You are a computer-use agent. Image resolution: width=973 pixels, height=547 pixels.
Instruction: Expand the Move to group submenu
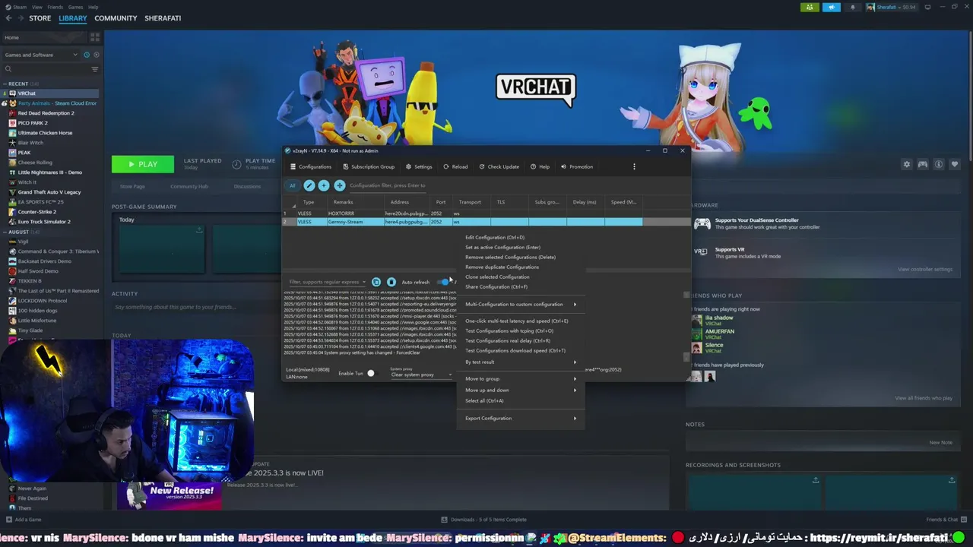(x=521, y=378)
